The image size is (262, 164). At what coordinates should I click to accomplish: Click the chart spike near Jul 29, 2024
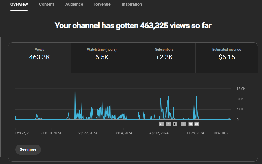196,97
